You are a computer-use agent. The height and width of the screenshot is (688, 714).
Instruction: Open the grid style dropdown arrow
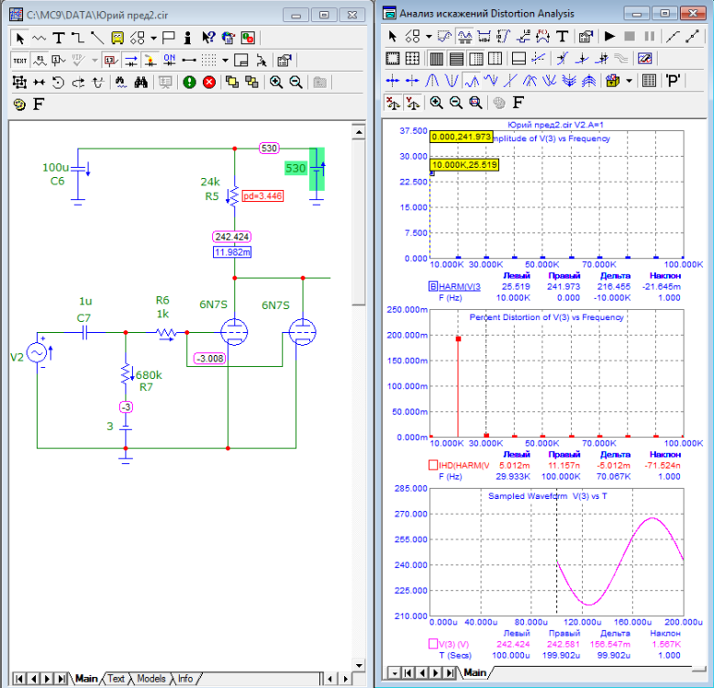pyautogui.click(x=225, y=60)
